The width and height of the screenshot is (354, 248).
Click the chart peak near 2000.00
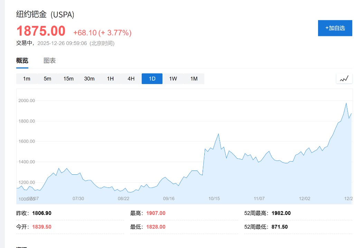click(x=346, y=103)
